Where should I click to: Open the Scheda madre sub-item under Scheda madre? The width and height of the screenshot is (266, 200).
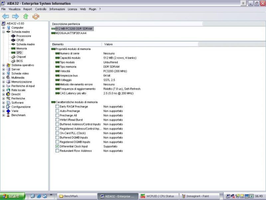[x=26, y=44]
